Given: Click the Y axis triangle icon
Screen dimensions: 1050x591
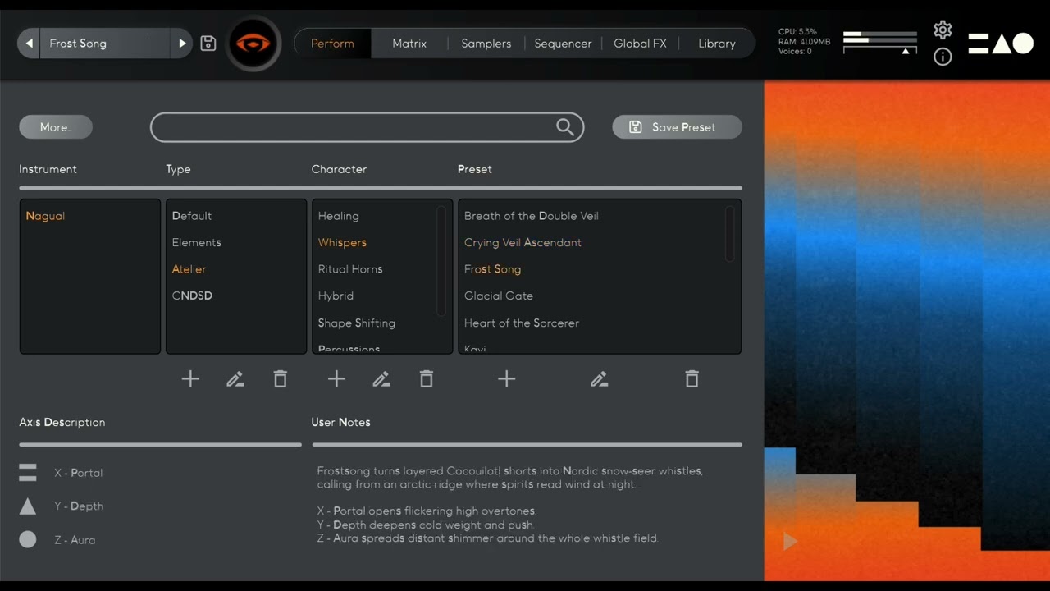Looking at the screenshot, I should 28,506.
